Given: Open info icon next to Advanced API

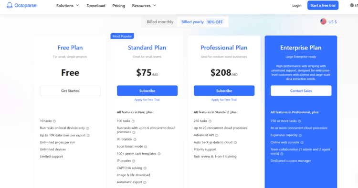Looking at the screenshot, I should pos(217,135).
